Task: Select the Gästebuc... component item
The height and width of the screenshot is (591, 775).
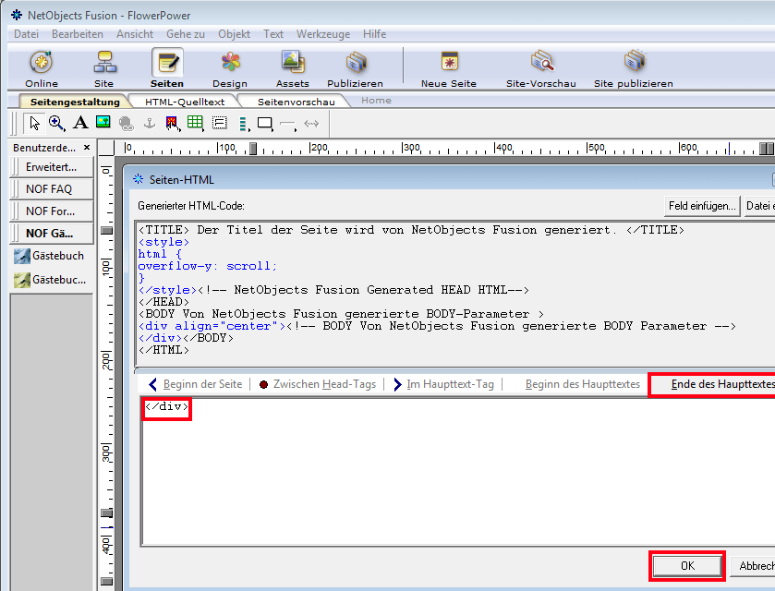Action: tap(50, 280)
